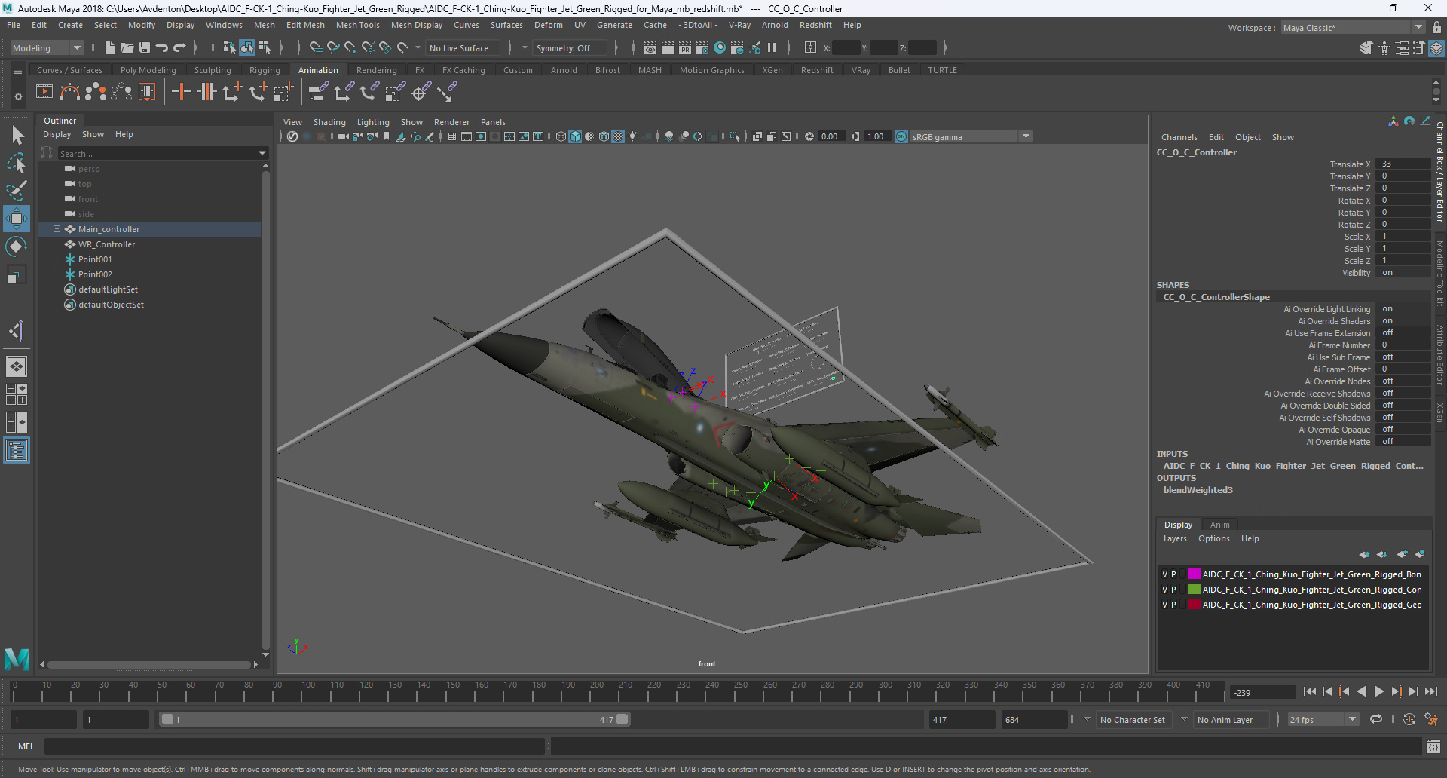Switch to the Poly Modeling shelf tab
1447x778 pixels.
point(148,70)
